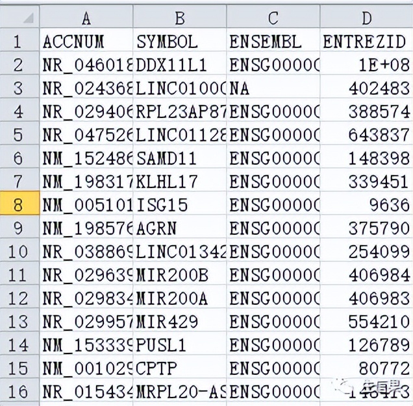
Task: Select cell with value 254099
Action: 367,250
